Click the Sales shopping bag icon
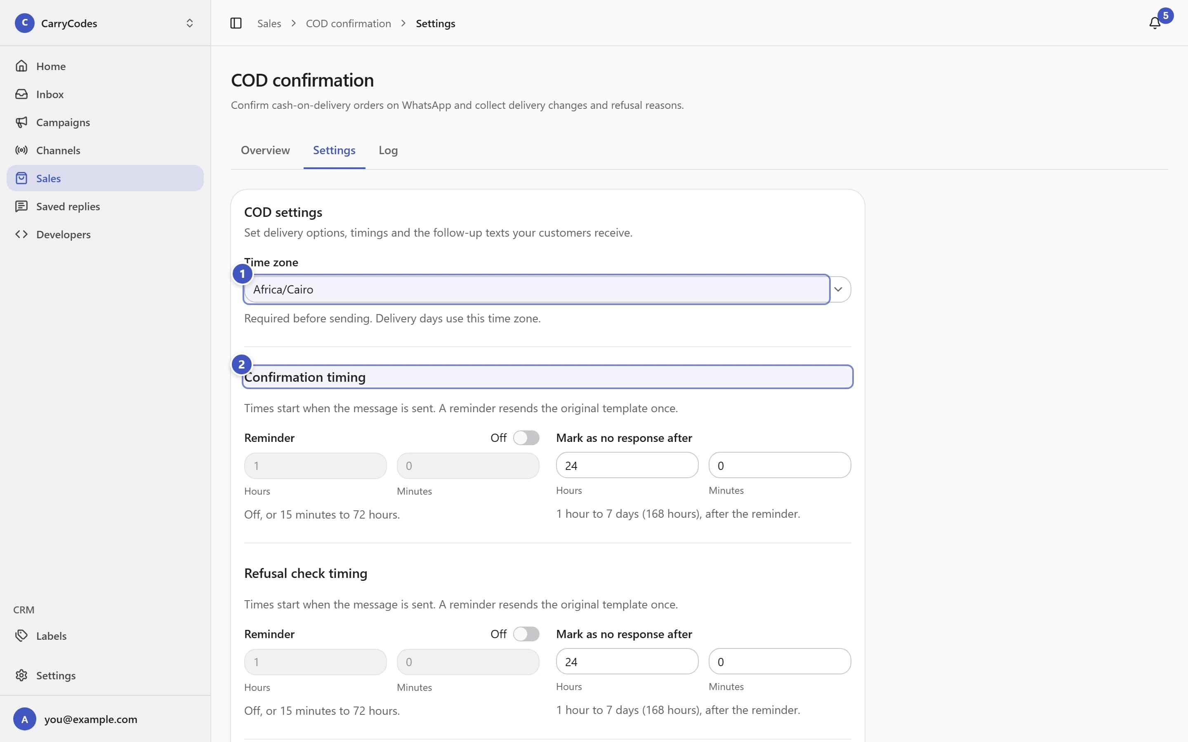 [x=21, y=178]
